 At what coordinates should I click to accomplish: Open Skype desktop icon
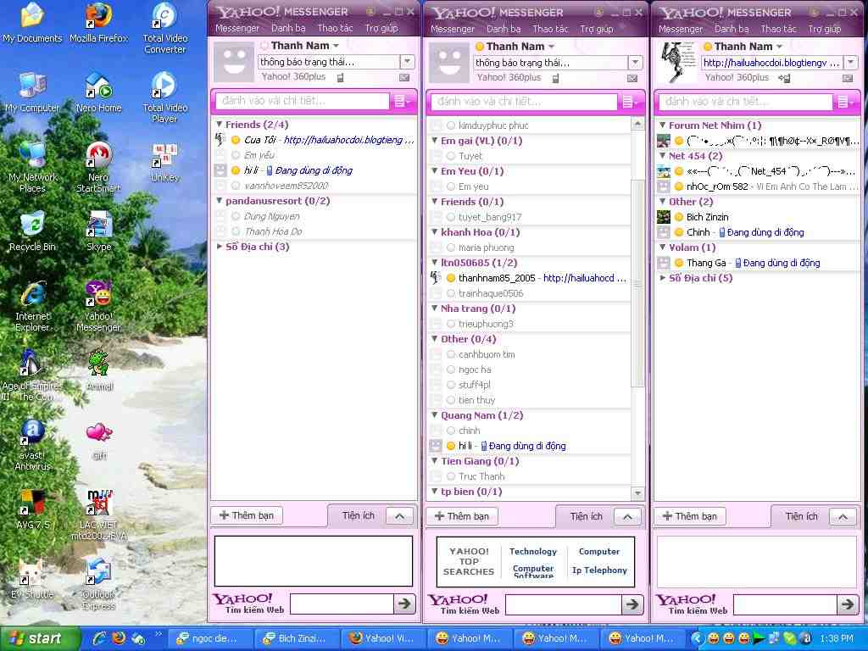[x=98, y=231]
